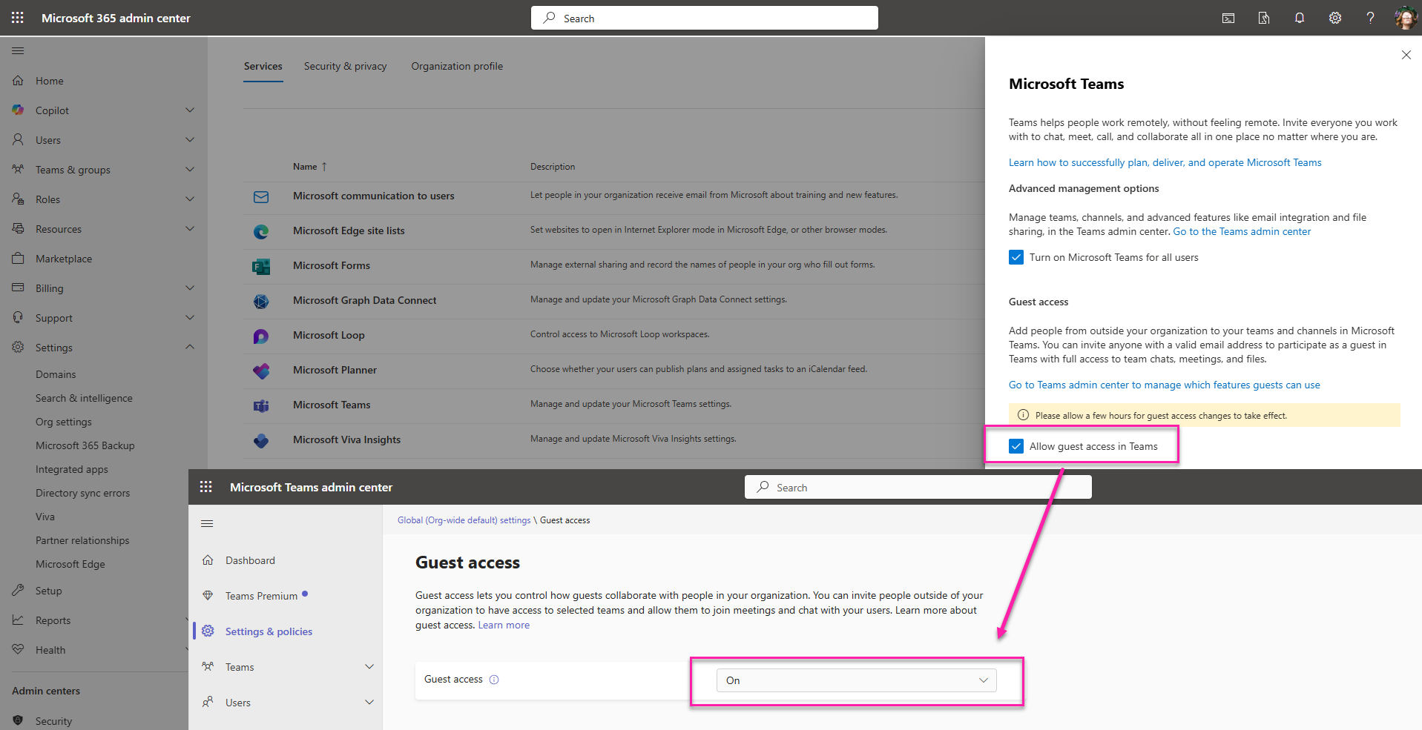Screen dimensions: 1422x730
Task: Click the Home icon in left navigation
Action: pos(18,80)
